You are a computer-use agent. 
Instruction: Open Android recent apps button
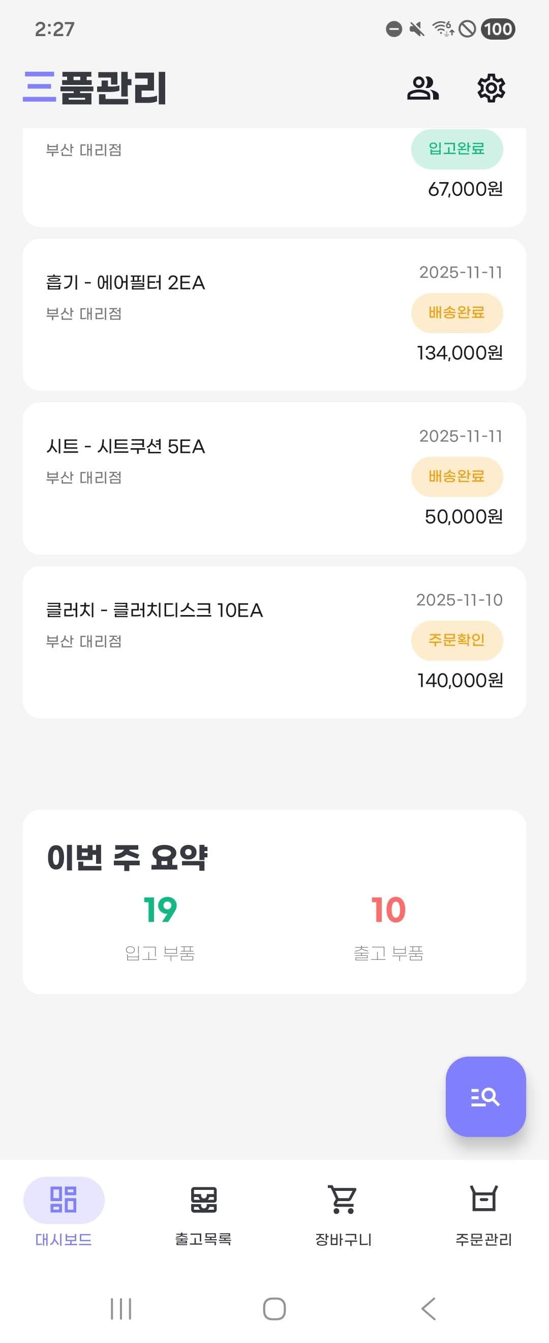click(121, 1308)
